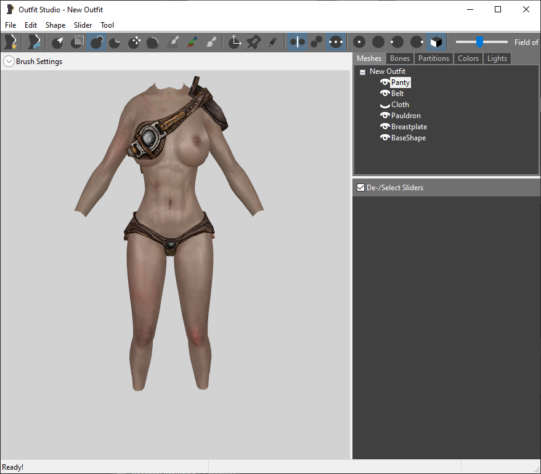
Task: Hide the Panty mesh
Action: point(384,82)
